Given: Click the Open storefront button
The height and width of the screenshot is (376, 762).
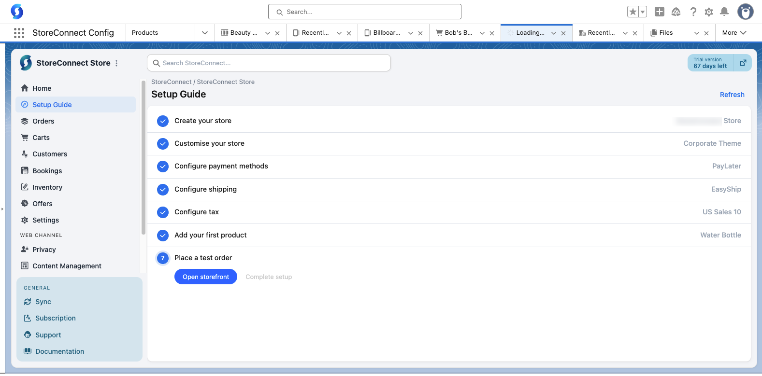Looking at the screenshot, I should [206, 277].
